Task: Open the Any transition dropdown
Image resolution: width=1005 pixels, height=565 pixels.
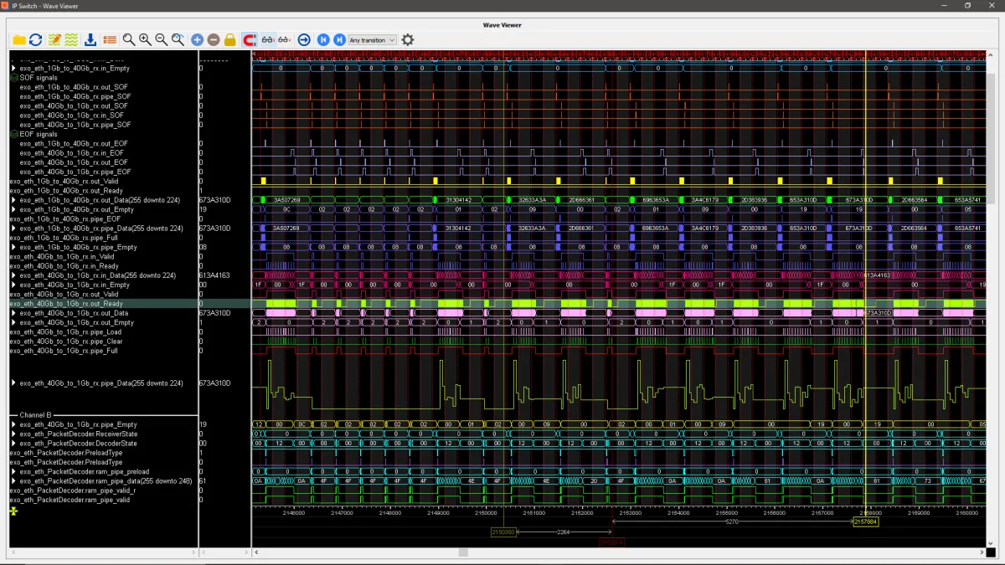Action: 372,40
